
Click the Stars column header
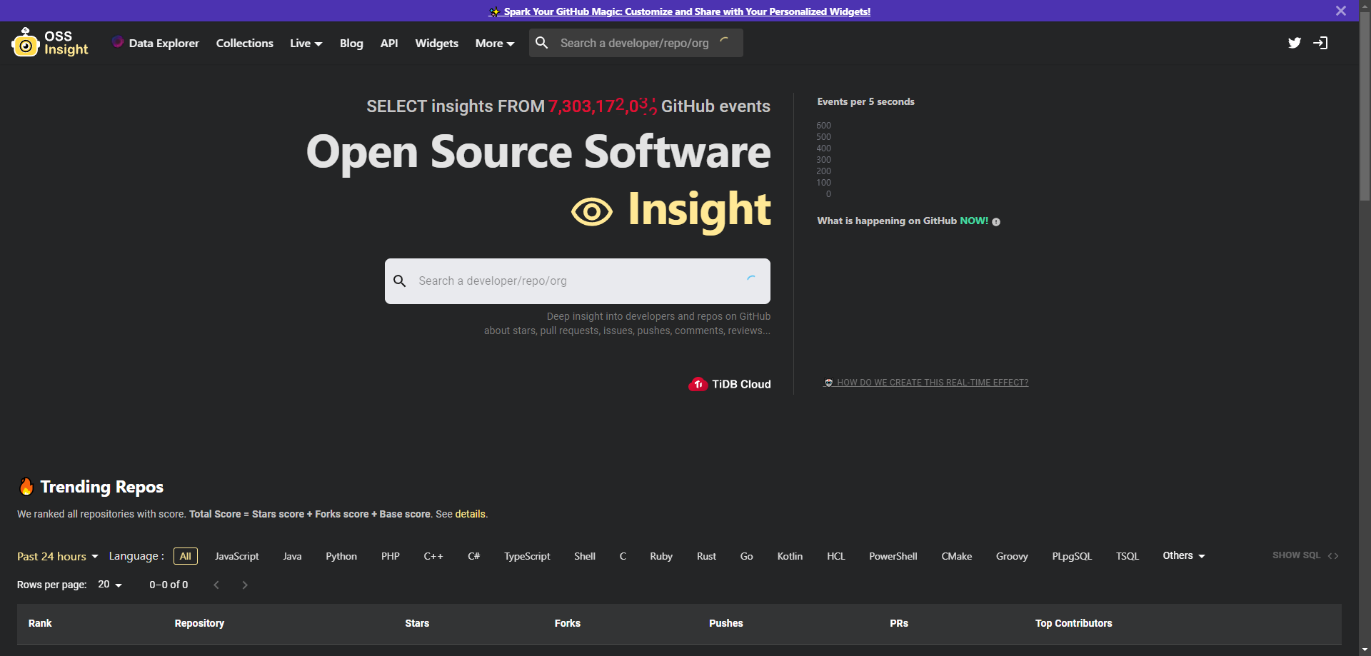(x=417, y=623)
